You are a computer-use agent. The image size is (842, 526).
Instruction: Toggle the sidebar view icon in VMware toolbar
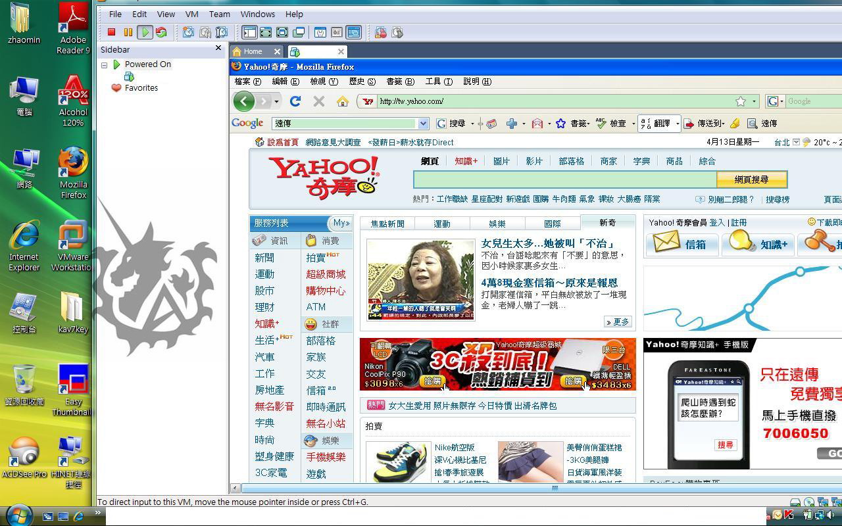tap(249, 32)
